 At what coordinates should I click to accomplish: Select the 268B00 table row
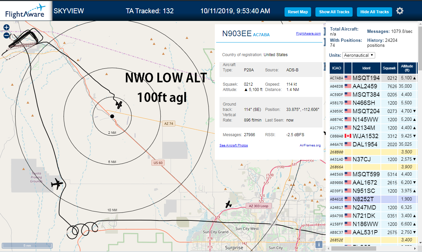click(x=373, y=152)
